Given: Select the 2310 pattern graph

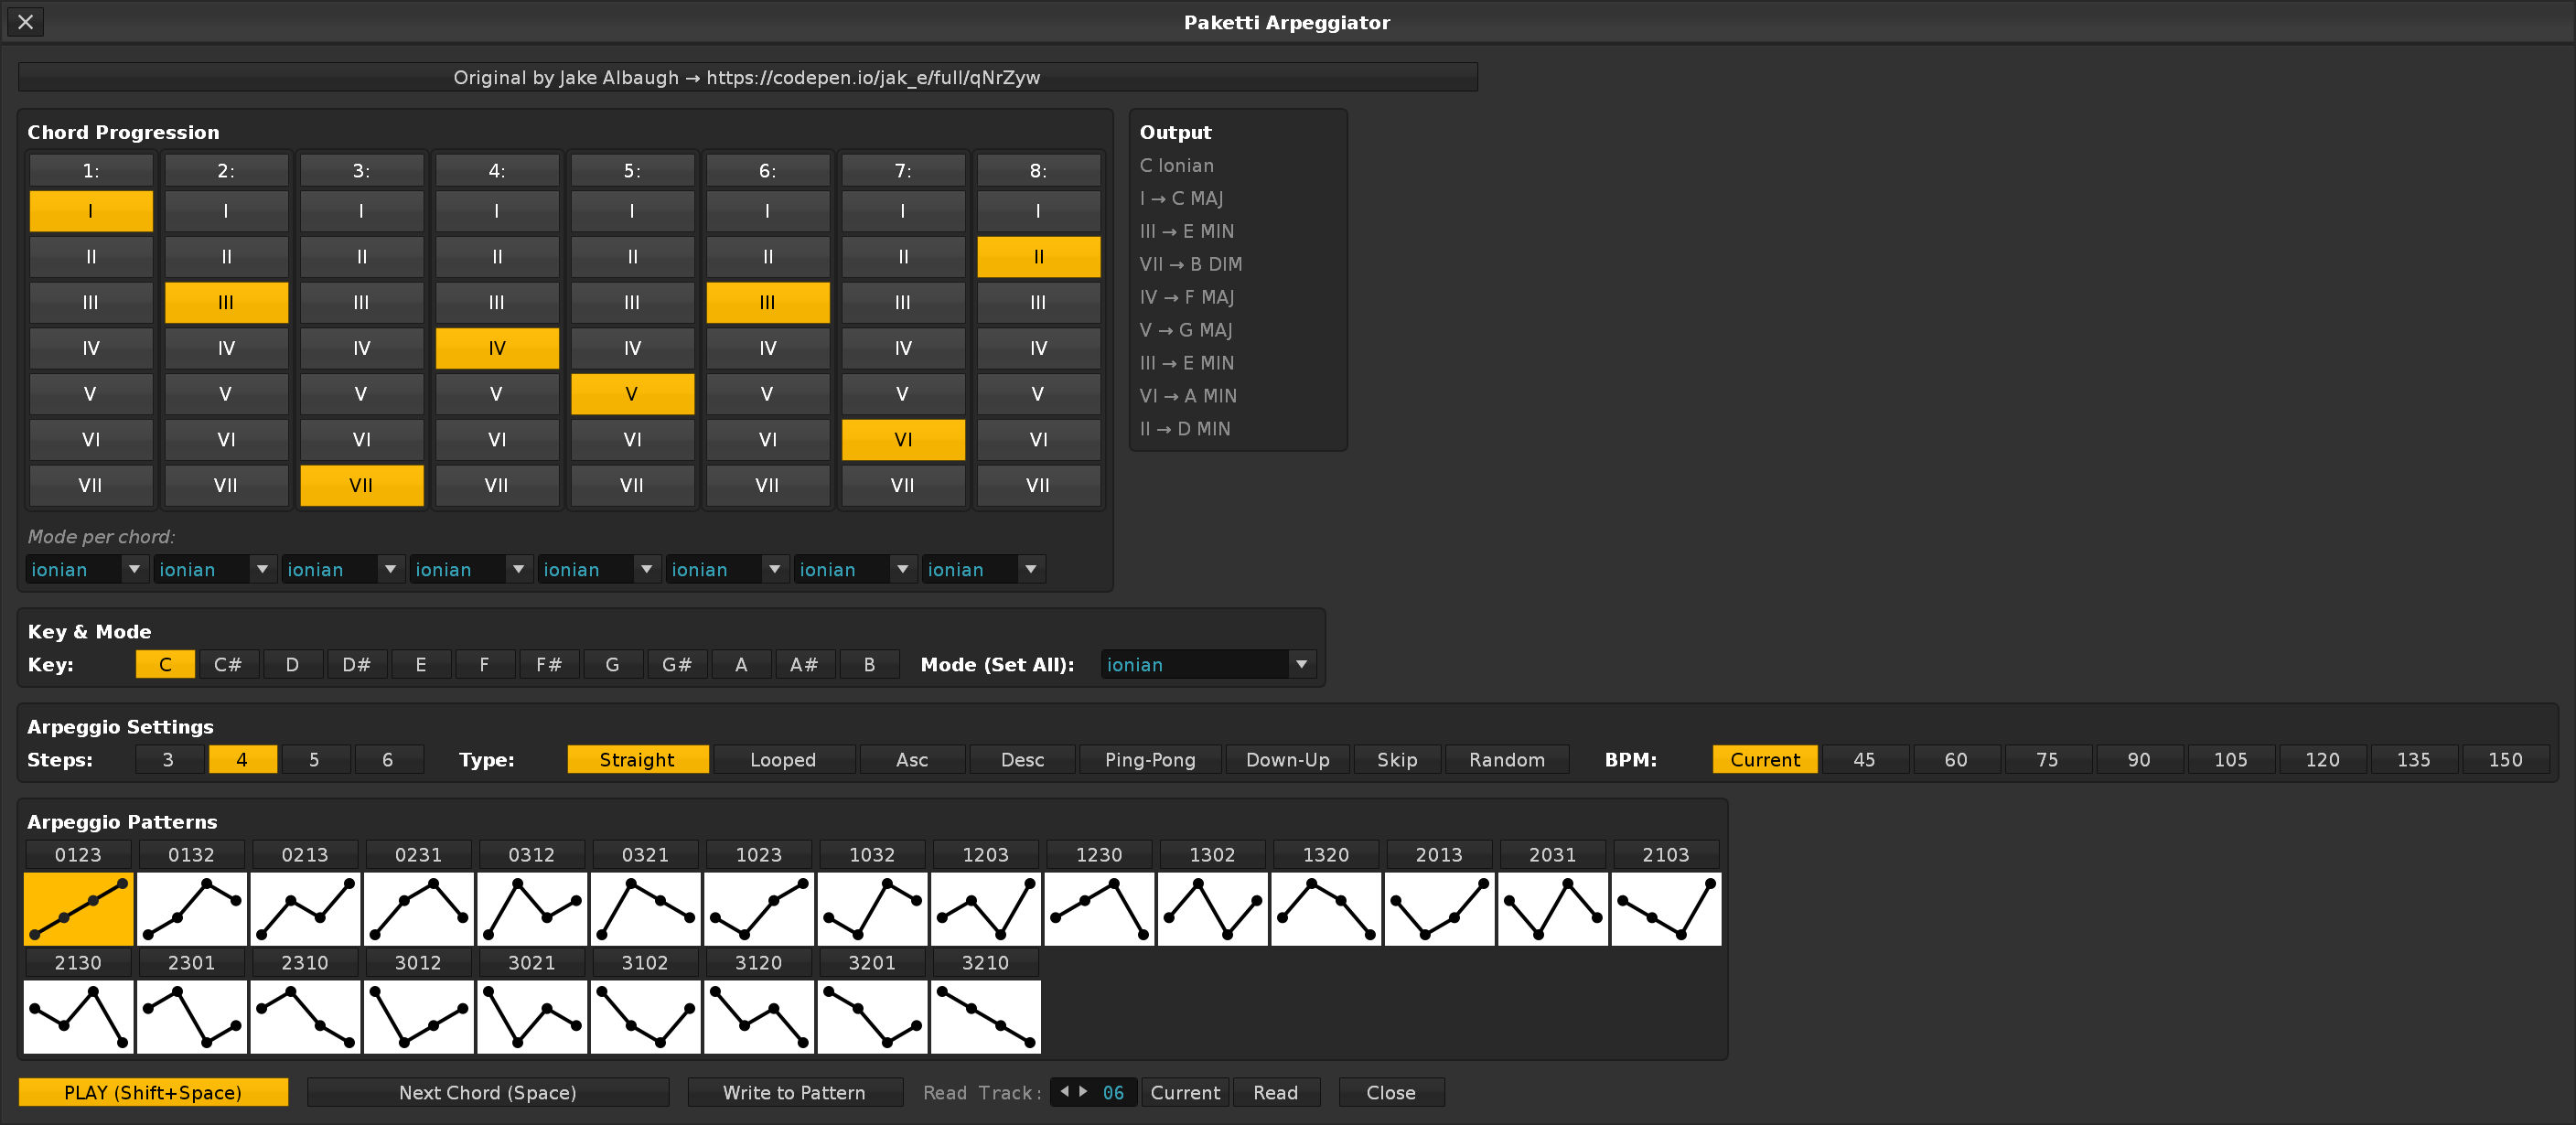Looking at the screenshot, I should pyautogui.click(x=305, y=1016).
